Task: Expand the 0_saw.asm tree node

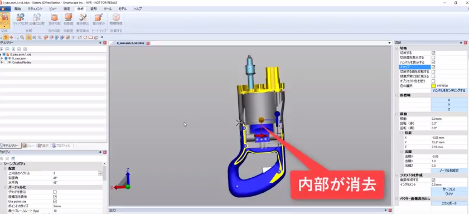Action: (x=2, y=59)
